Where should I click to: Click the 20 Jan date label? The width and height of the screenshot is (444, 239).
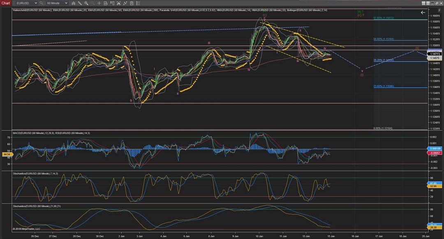coord(425,236)
